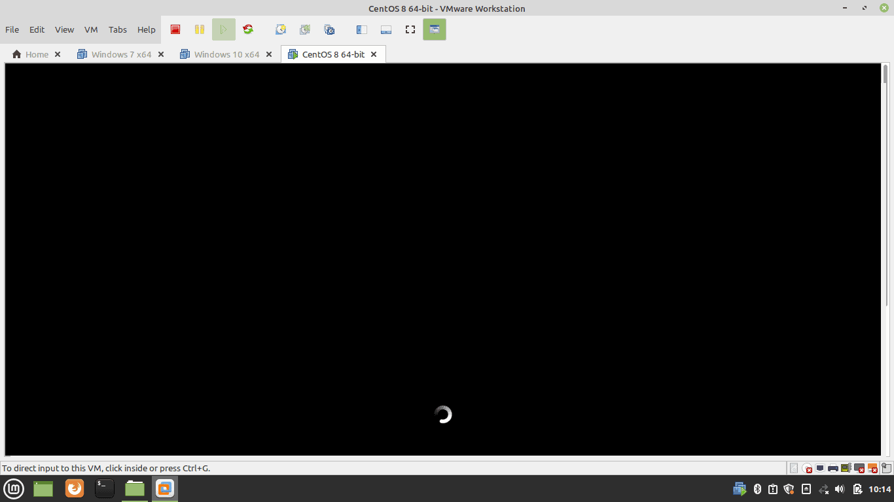Screen dimensions: 894x502
Task: Launch Firefox from the panel
Action: coord(75,488)
